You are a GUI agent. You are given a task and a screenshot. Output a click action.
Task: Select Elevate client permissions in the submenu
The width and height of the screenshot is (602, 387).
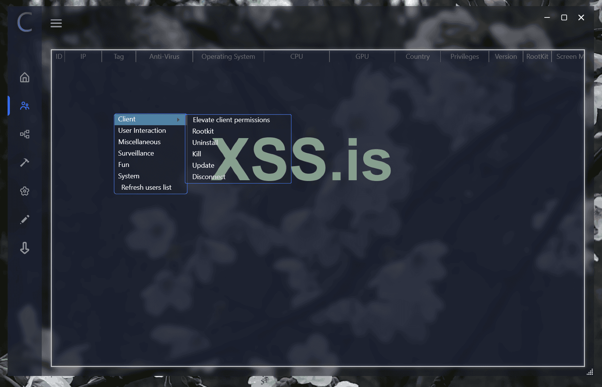pyautogui.click(x=238, y=120)
